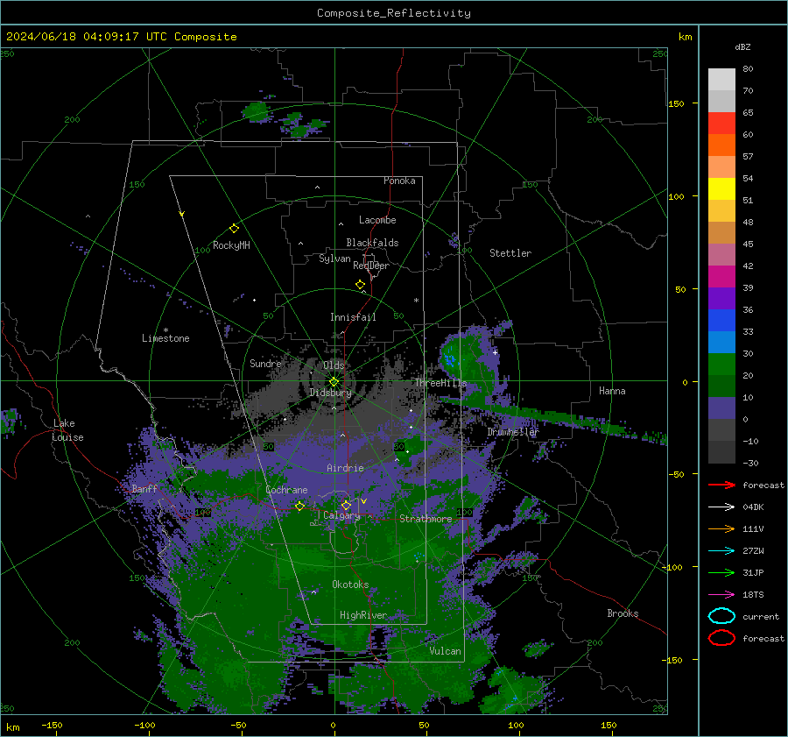Click the 54 dBZ yellow color swatch
The height and width of the screenshot is (737, 788).
click(x=721, y=189)
